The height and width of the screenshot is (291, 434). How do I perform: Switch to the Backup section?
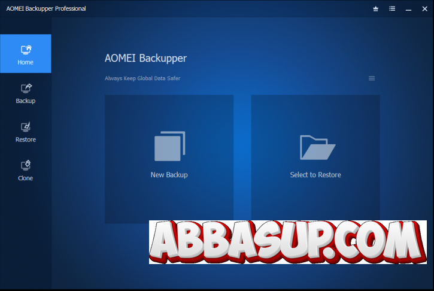point(26,93)
